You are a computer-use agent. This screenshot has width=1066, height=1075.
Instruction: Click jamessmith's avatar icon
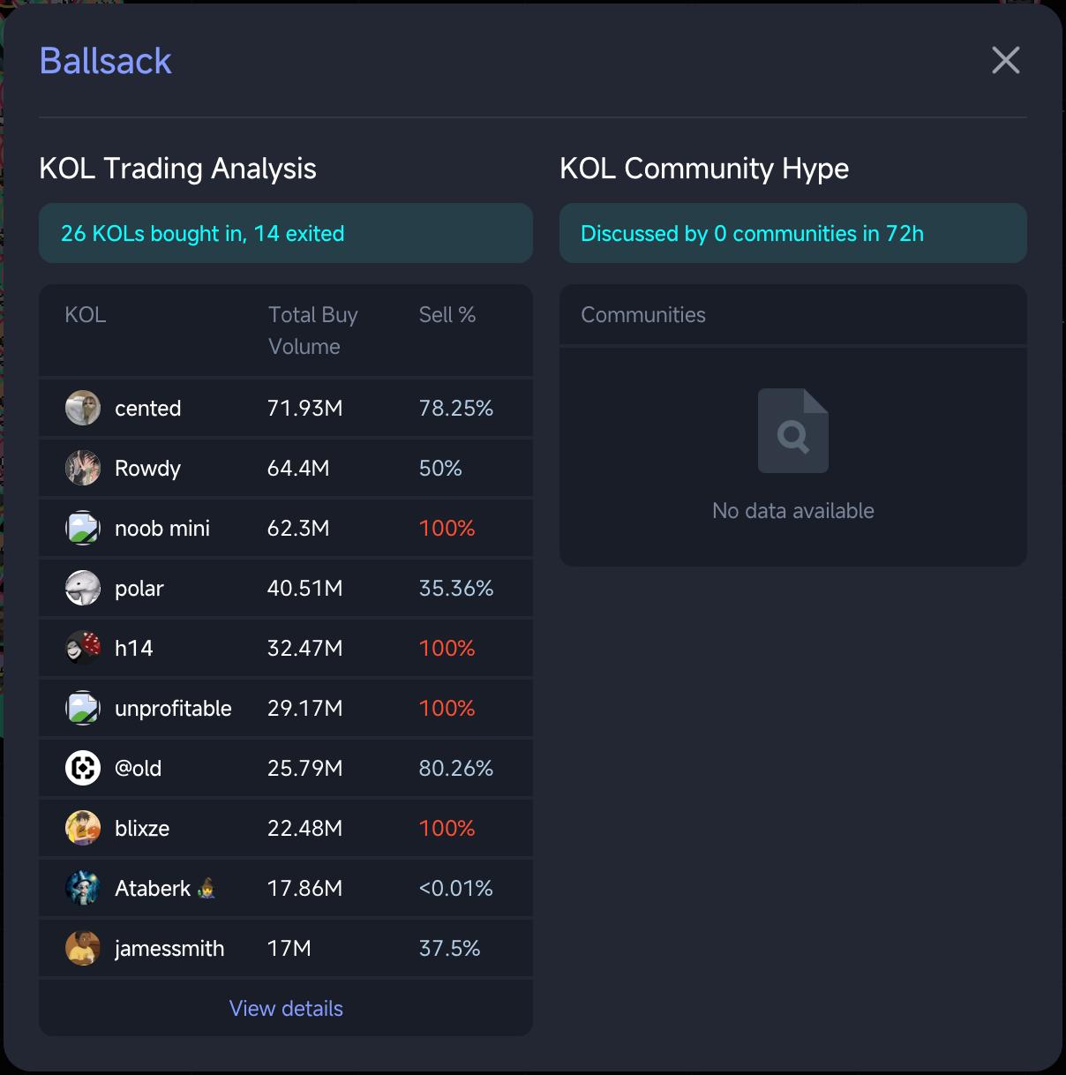pyautogui.click(x=83, y=948)
